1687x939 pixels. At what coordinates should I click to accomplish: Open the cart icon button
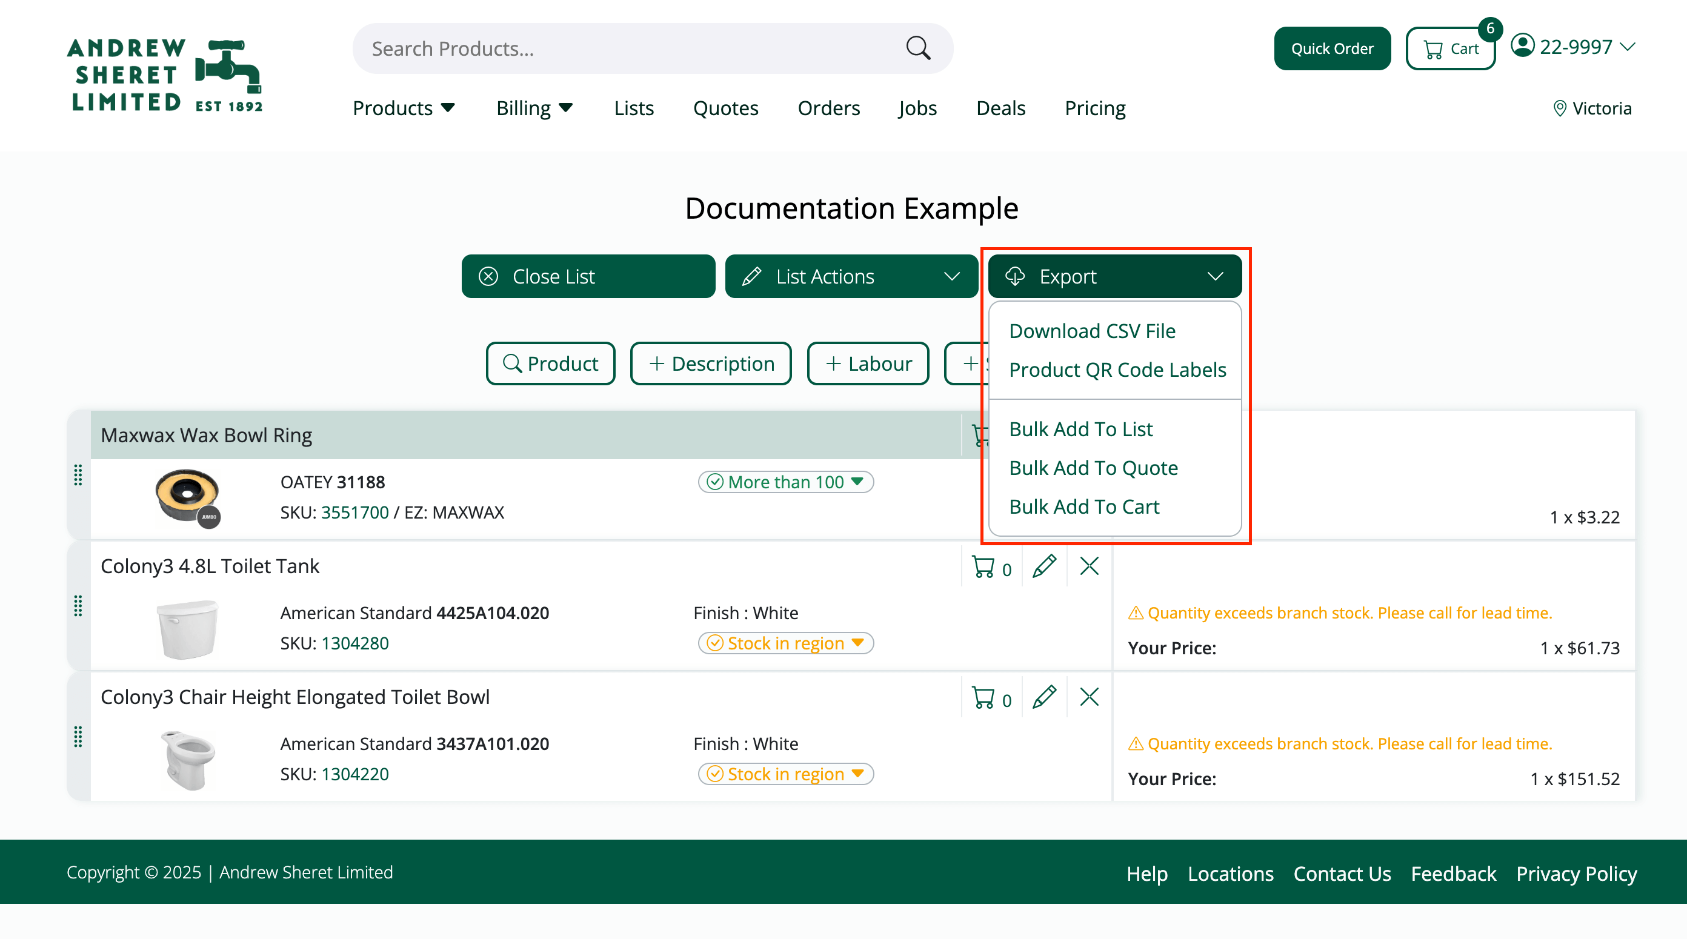(1450, 48)
